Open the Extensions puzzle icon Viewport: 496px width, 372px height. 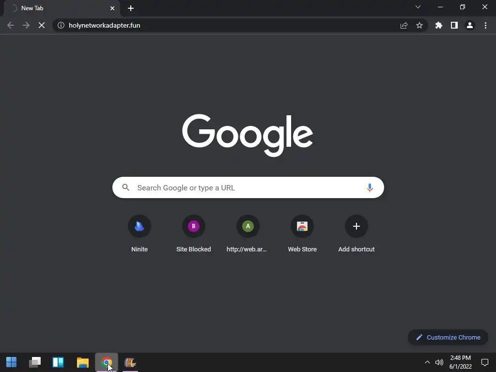(438, 25)
